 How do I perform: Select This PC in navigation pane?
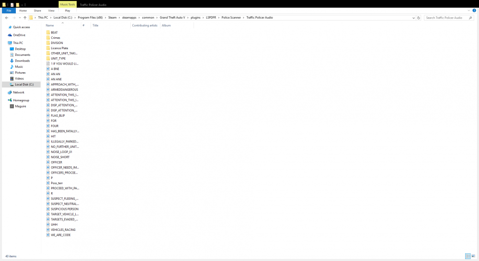point(18,43)
